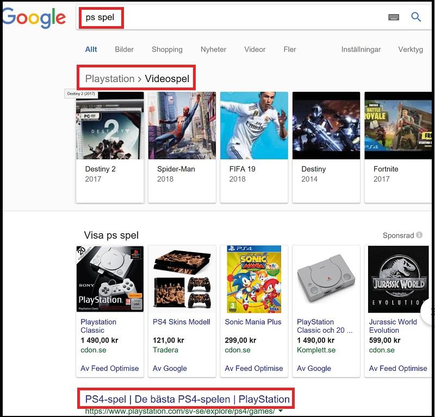Open Inställningar menu
Image resolution: width=435 pixels, height=417 pixels.
coord(361,49)
